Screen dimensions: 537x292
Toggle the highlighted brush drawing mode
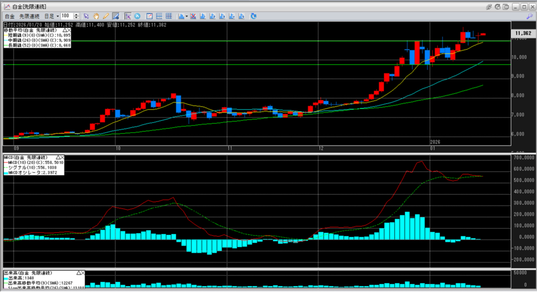115,16
